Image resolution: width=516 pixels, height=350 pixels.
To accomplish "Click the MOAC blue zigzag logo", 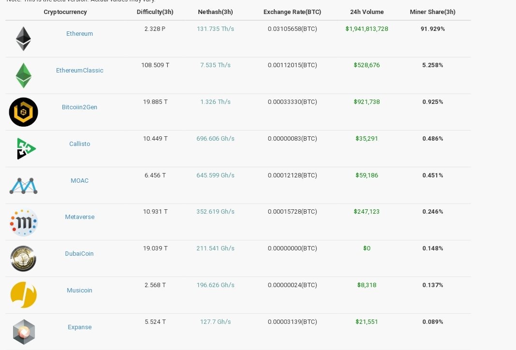I will pyautogui.click(x=23, y=186).
